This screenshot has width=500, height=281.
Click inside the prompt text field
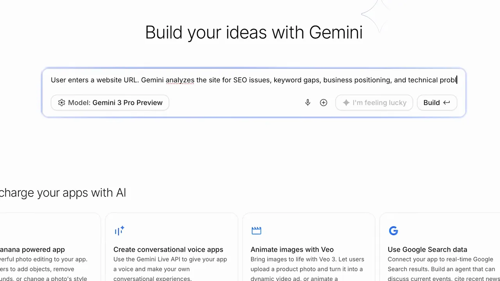(x=254, y=80)
